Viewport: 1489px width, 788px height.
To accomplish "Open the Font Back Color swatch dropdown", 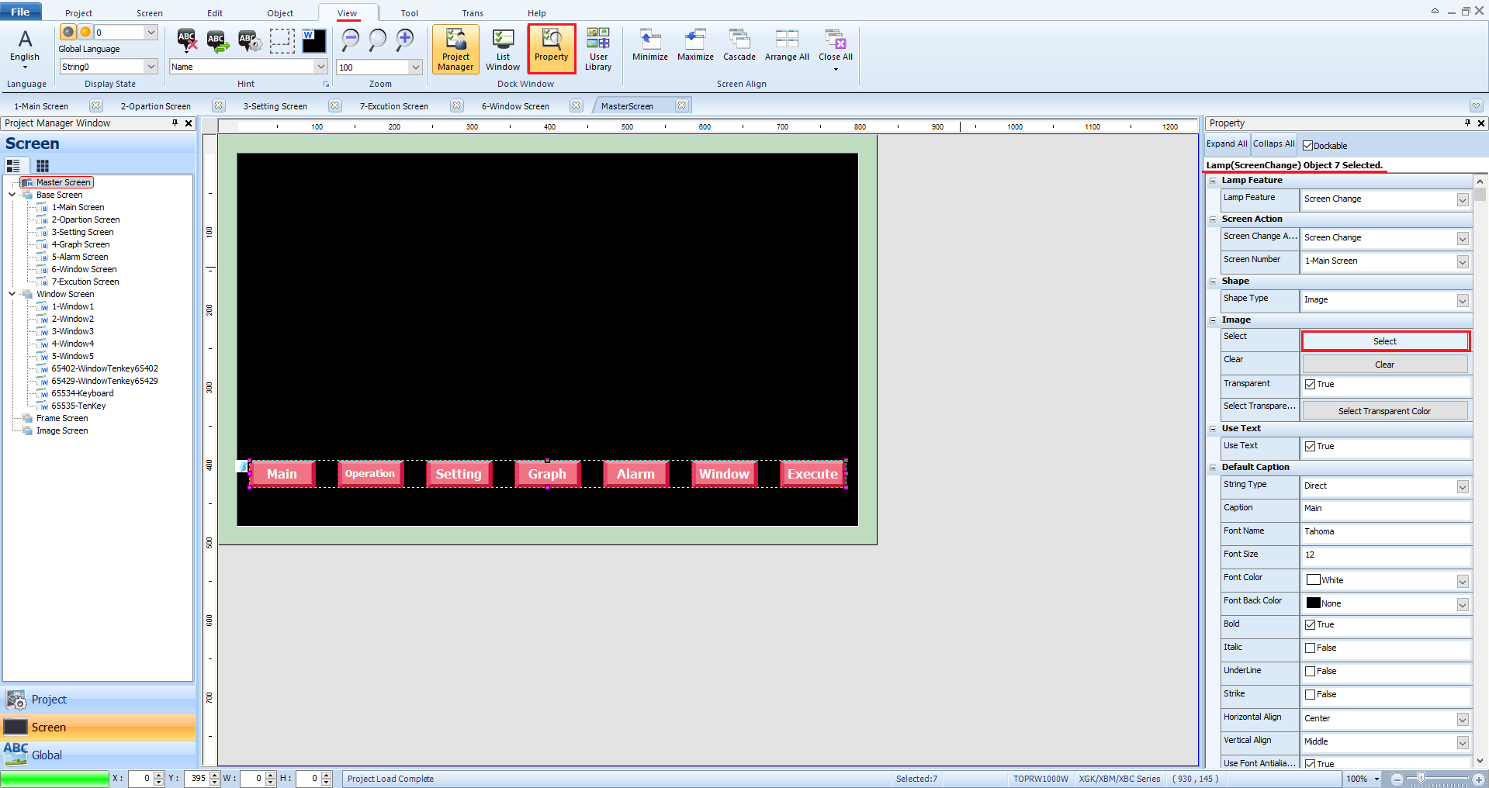I will (x=1463, y=604).
